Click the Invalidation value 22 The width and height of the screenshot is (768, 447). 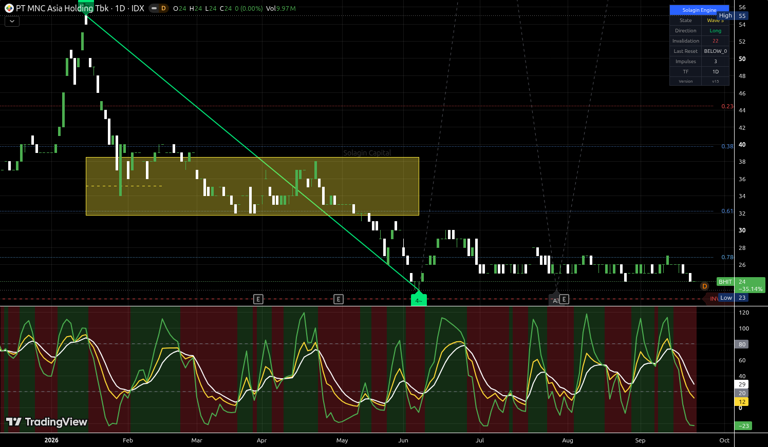coord(715,41)
